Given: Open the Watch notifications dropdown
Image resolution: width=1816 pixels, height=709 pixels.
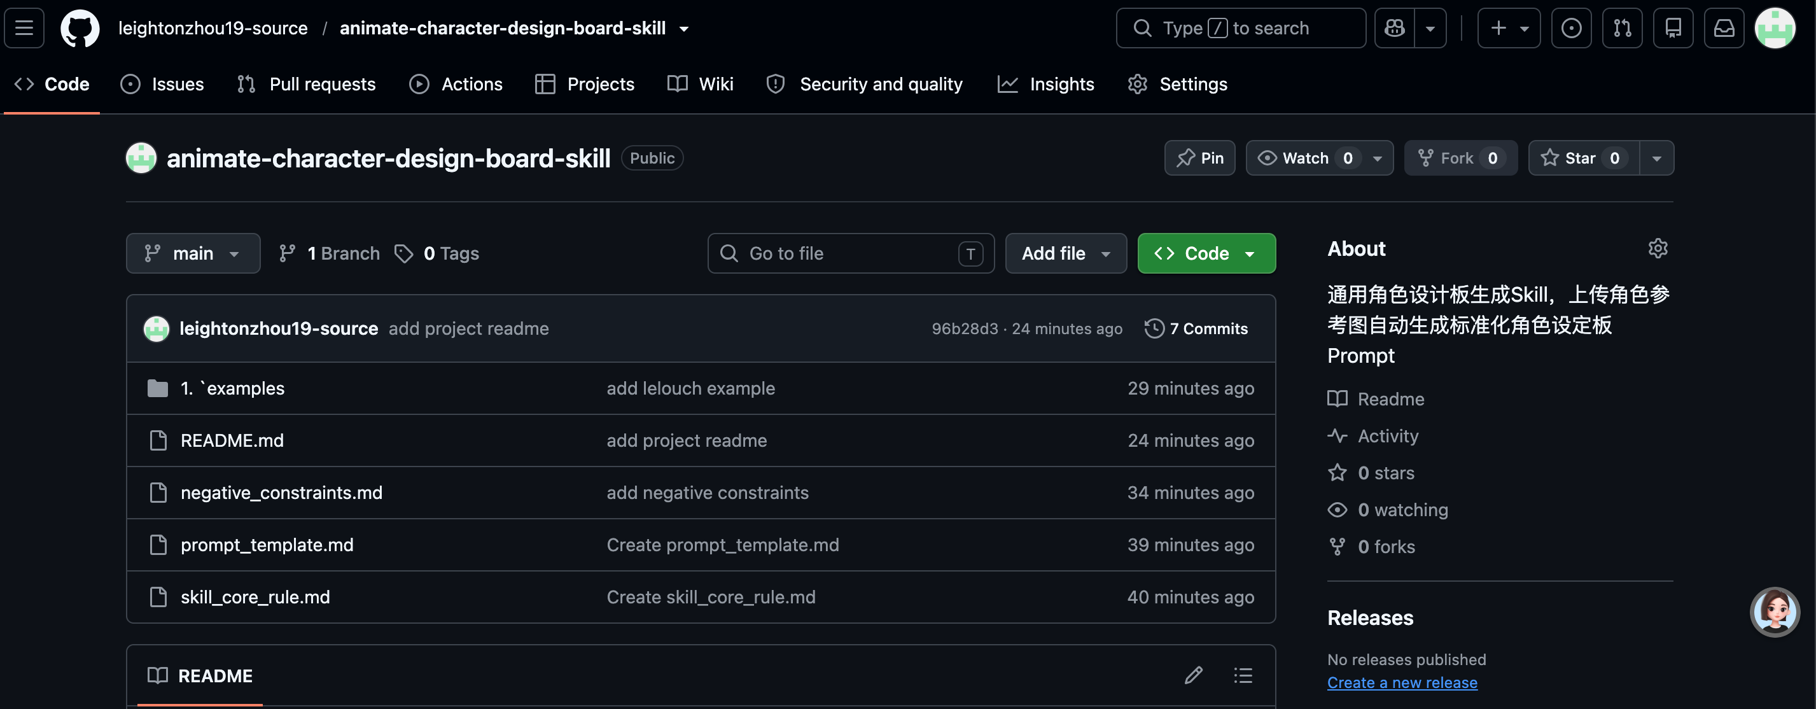Looking at the screenshot, I should pyautogui.click(x=1319, y=158).
